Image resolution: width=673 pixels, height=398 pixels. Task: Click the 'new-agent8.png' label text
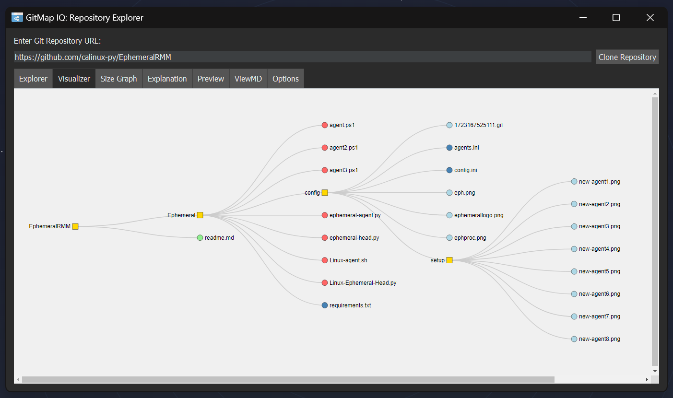(600, 339)
